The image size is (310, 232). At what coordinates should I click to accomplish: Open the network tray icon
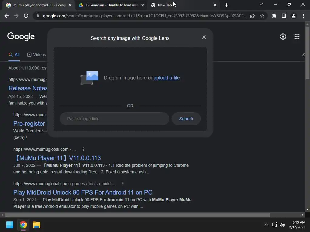(275, 225)
